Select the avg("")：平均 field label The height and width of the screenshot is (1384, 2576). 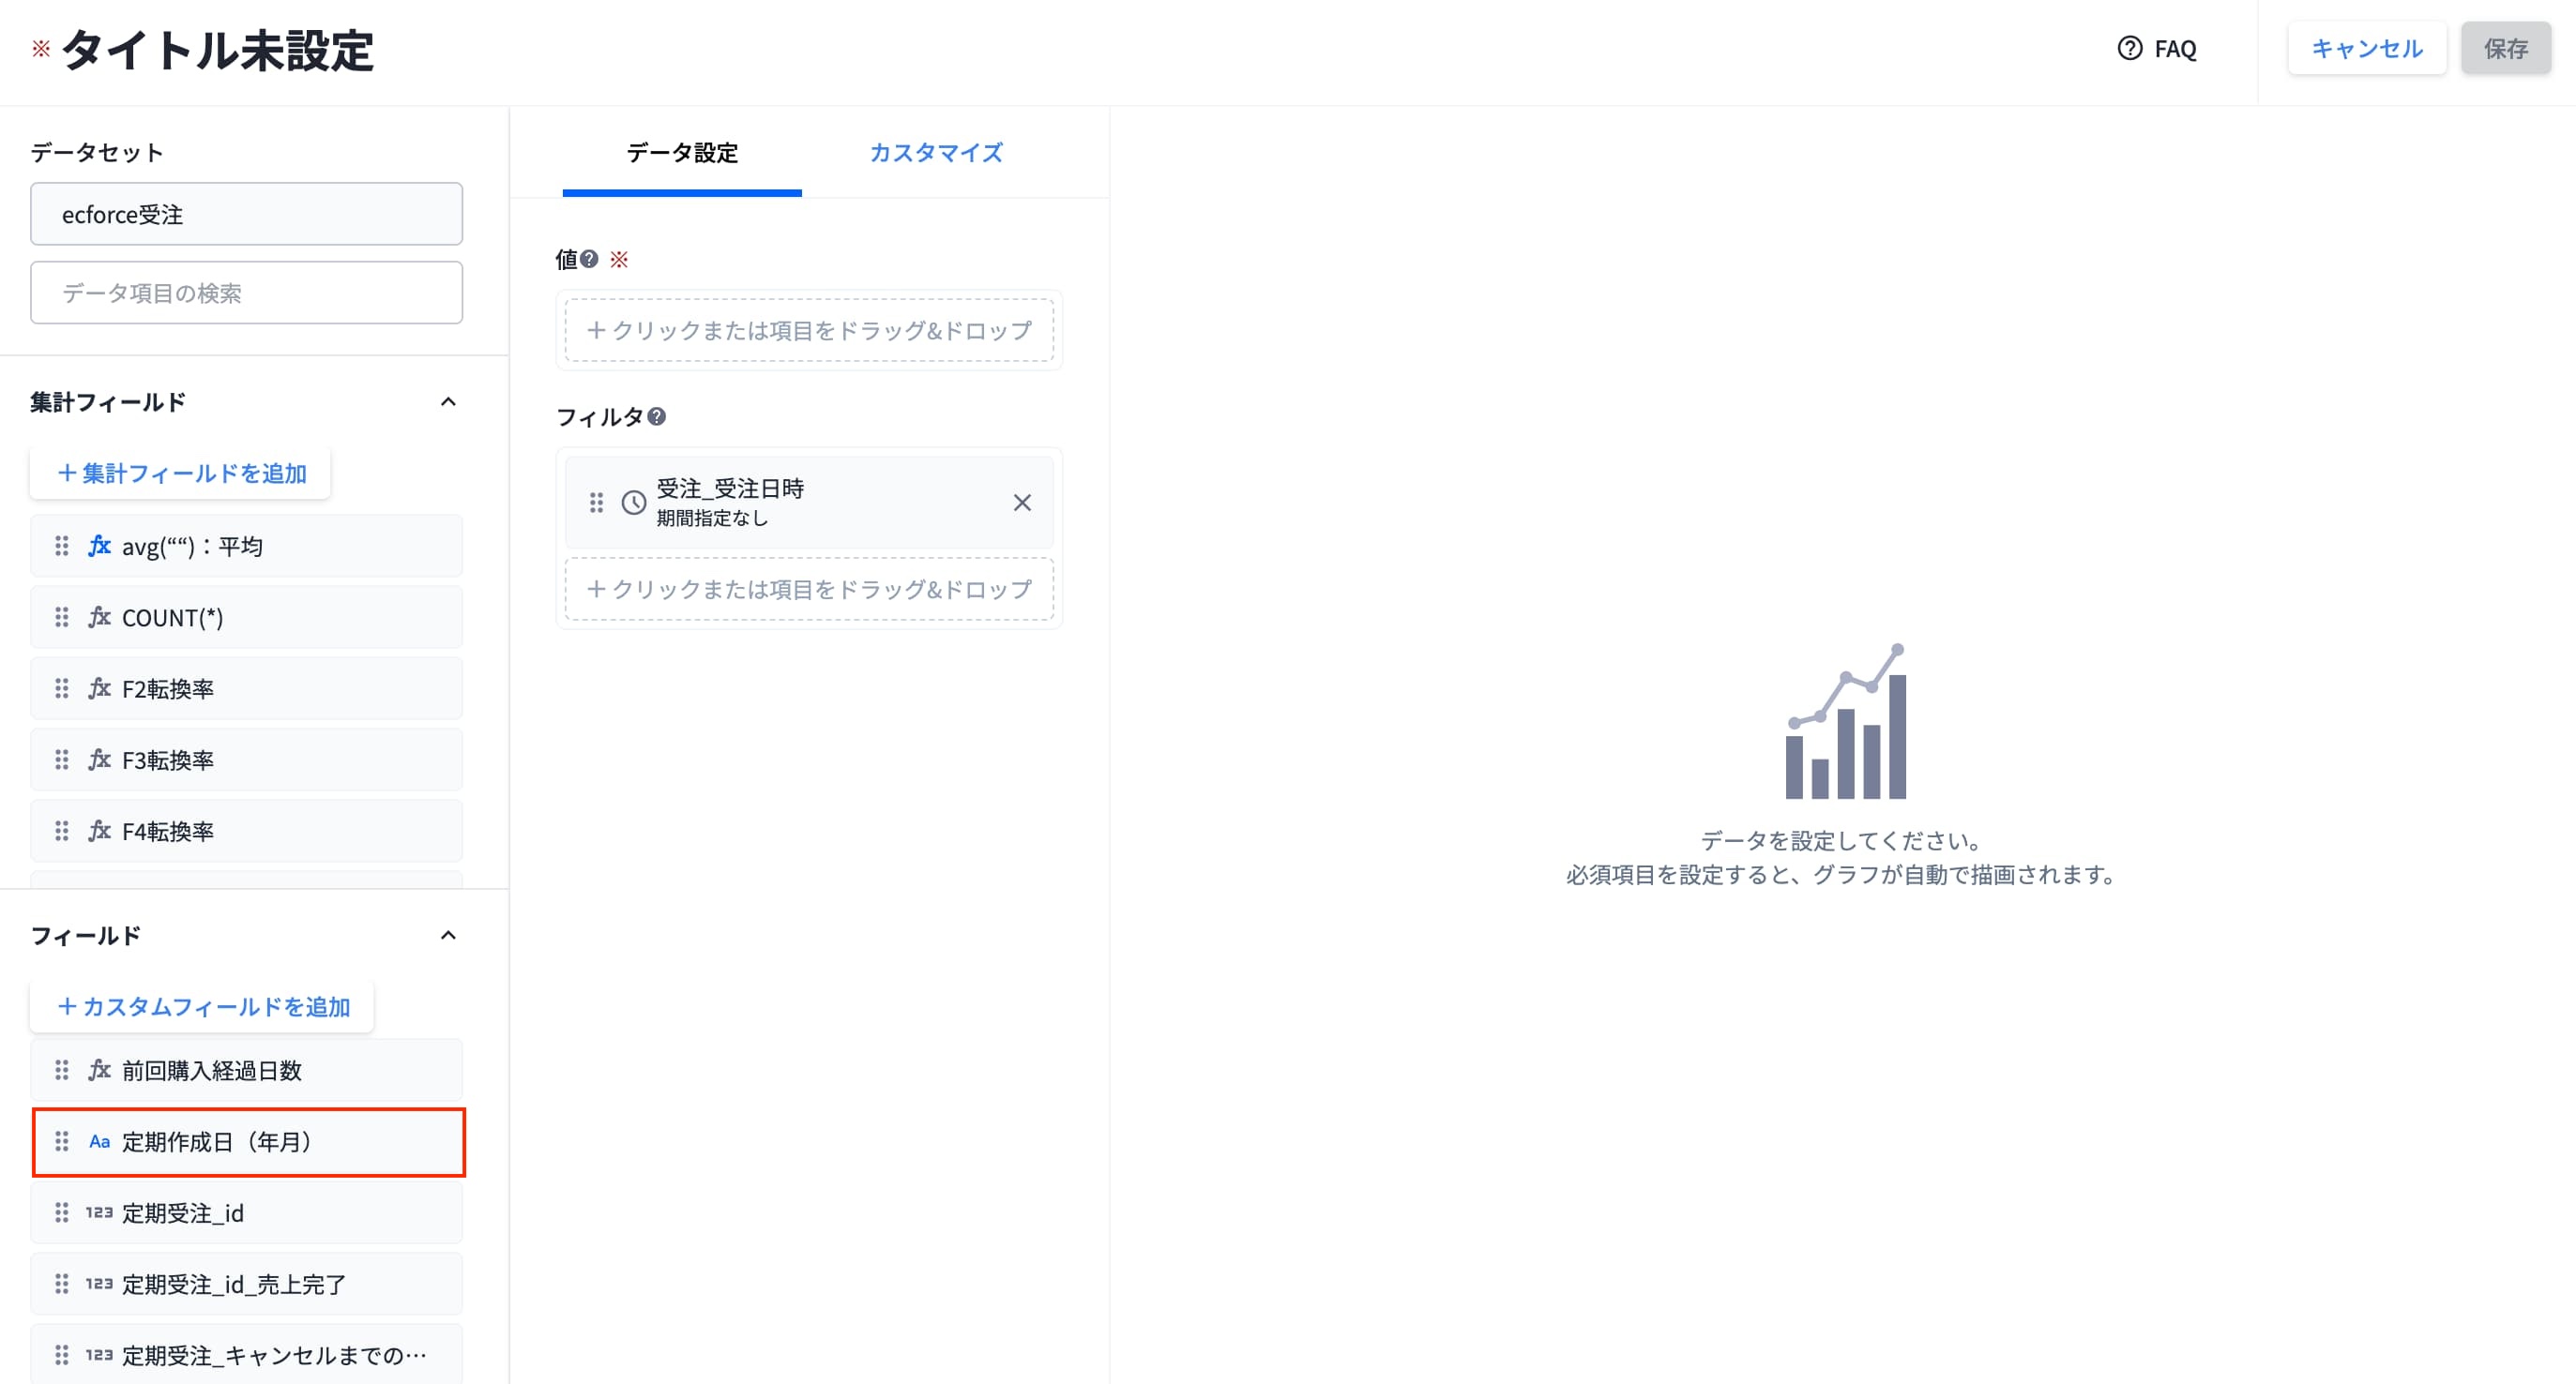[192, 547]
